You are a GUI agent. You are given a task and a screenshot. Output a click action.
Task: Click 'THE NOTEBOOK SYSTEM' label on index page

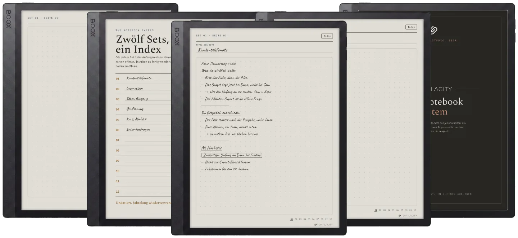click(x=135, y=30)
